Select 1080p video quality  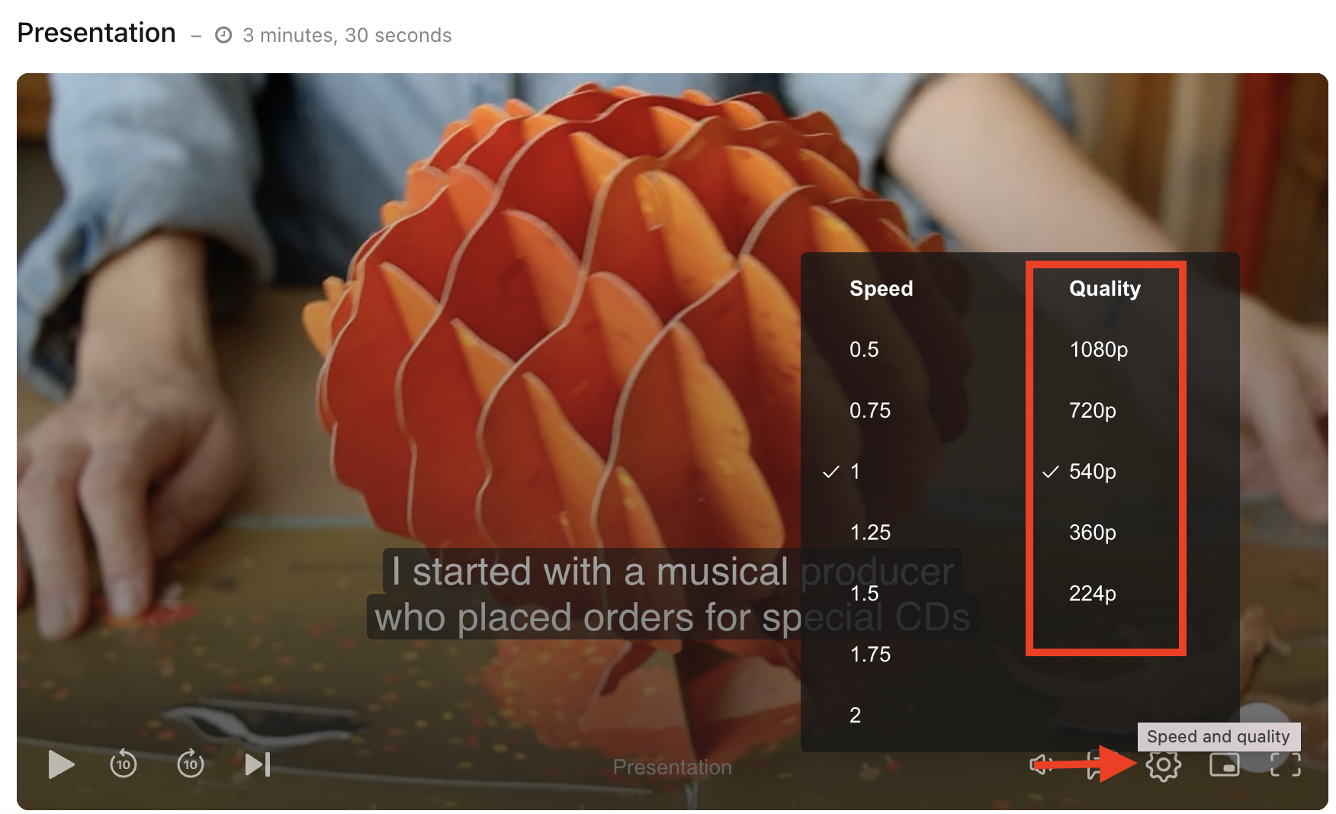point(1098,349)
